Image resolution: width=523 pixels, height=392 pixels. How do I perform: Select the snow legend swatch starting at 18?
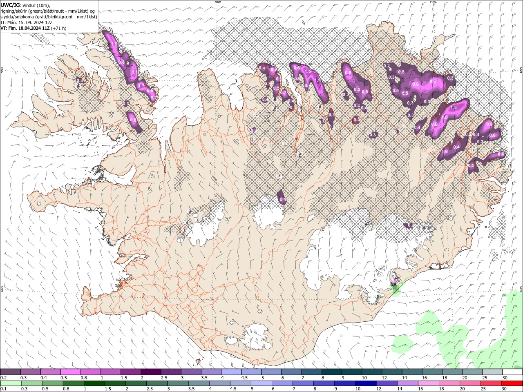tap(452, 372)
